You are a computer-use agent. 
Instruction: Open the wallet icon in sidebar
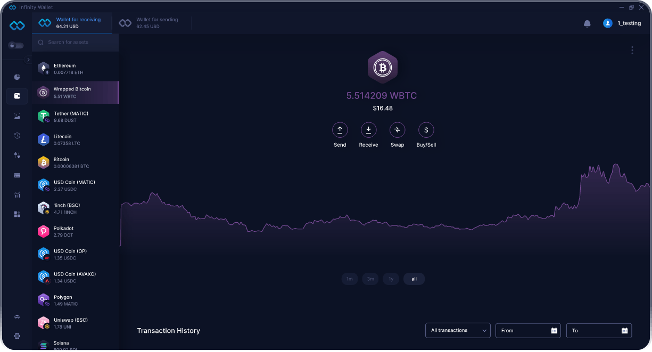tap(17, 96)
